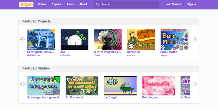Viewport: 218px width, 109px height.
Task: Open the Emoji Match title link
Action: [169, 52]
